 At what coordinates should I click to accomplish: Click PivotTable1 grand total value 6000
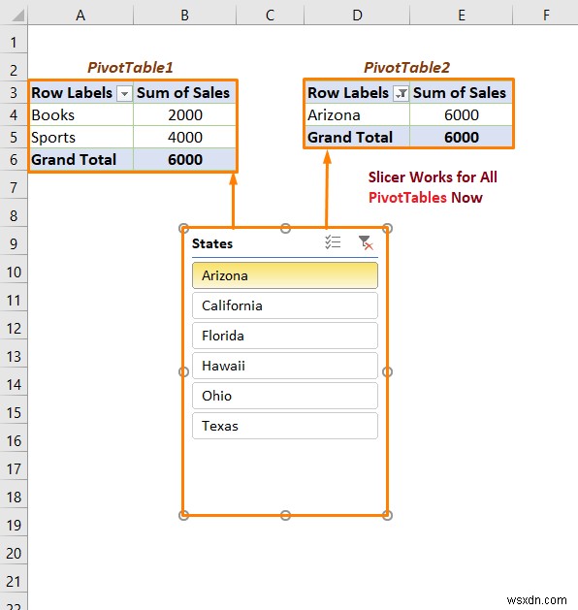pyautogui.click(x=185, y=159)
